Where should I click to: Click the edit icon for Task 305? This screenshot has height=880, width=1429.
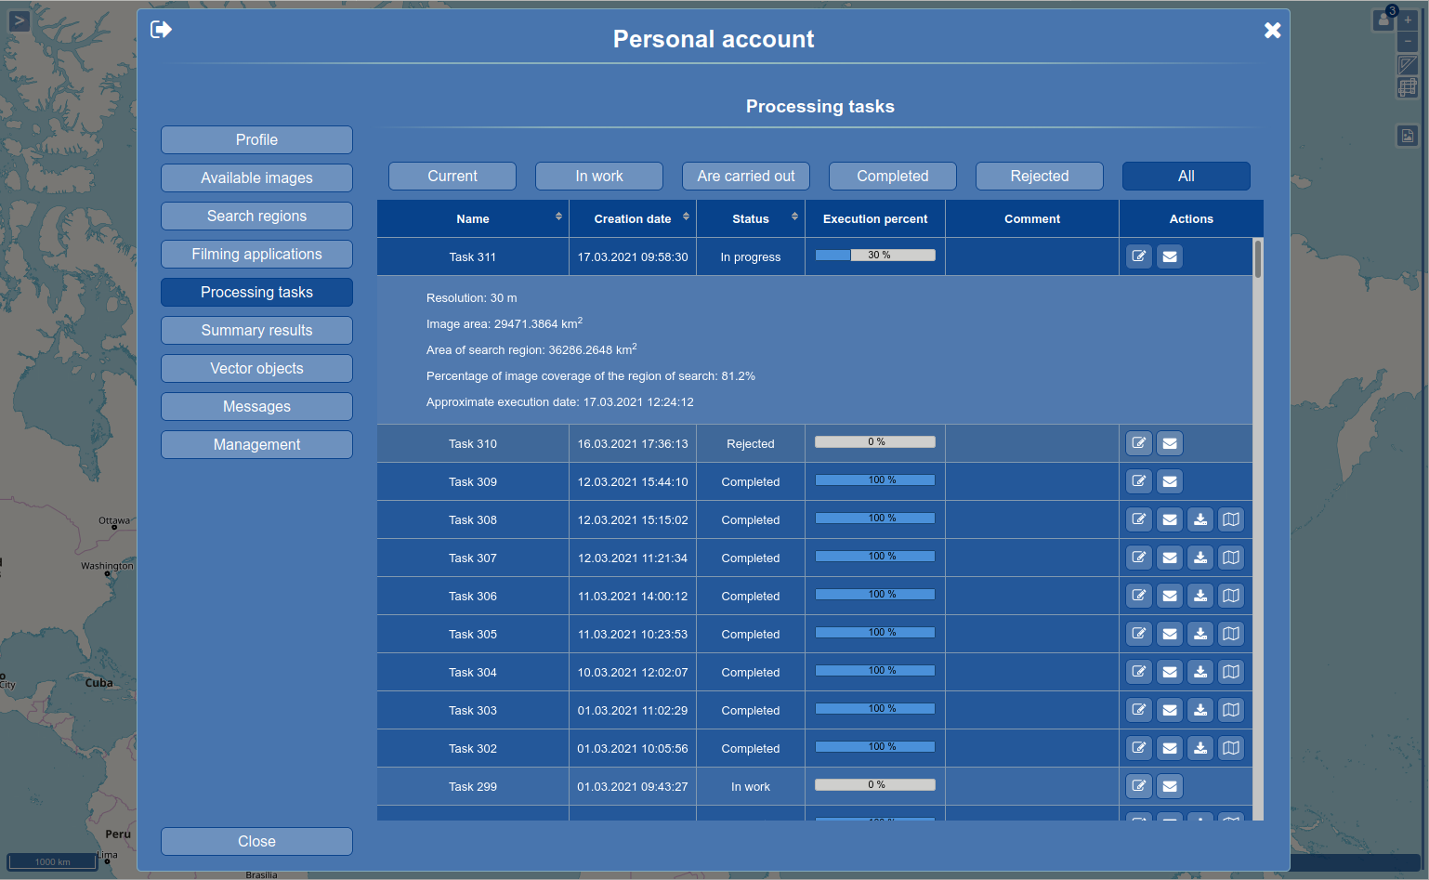pos(1139,634)
